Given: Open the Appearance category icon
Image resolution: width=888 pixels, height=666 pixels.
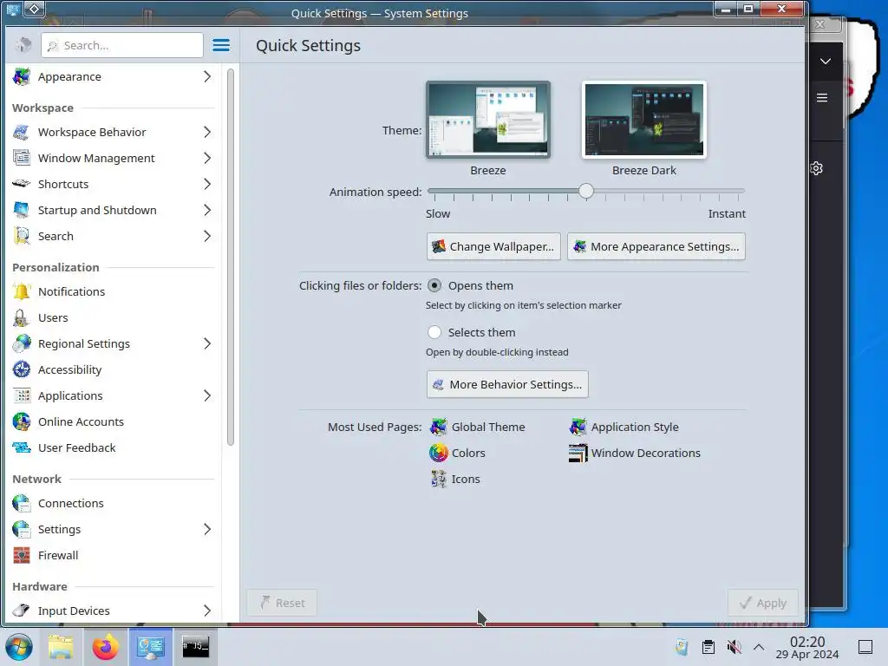Looking at the screenshot, I should [x=22, y=76].
